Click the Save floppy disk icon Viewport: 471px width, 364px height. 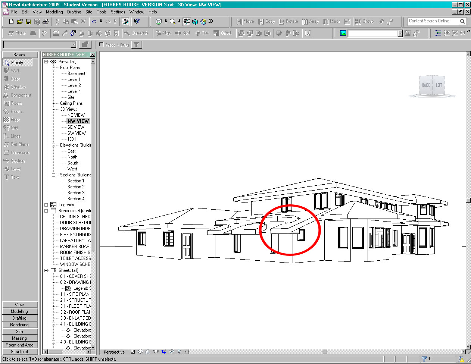(28, 22)
